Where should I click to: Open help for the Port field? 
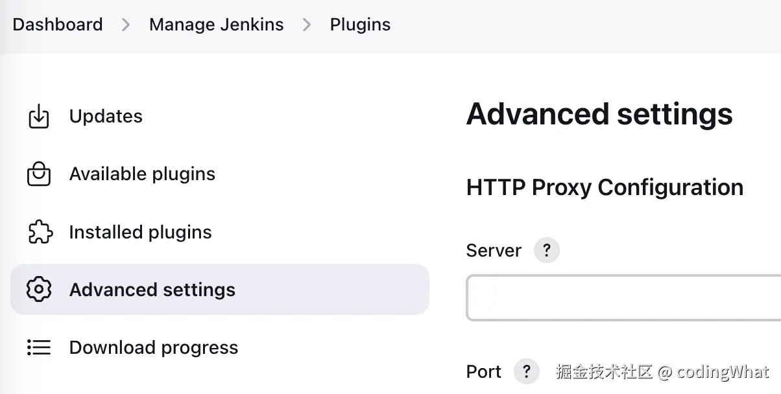pyautogui.click(x=526, y=371)
